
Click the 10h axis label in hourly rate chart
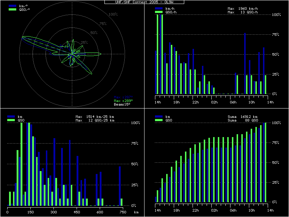coord(251,102)
